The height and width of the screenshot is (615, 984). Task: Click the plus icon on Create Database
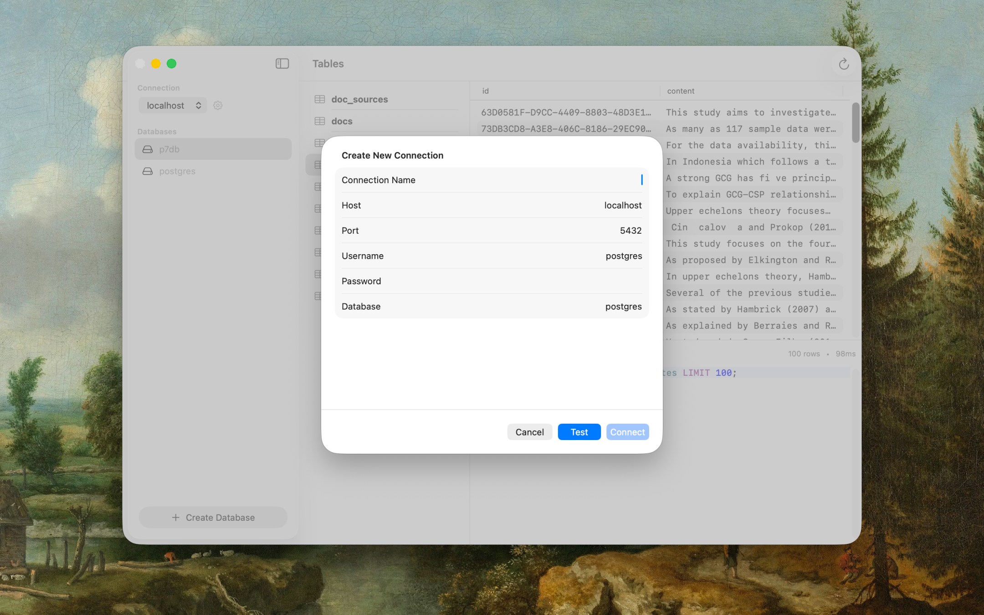click(x=175, y=517)
